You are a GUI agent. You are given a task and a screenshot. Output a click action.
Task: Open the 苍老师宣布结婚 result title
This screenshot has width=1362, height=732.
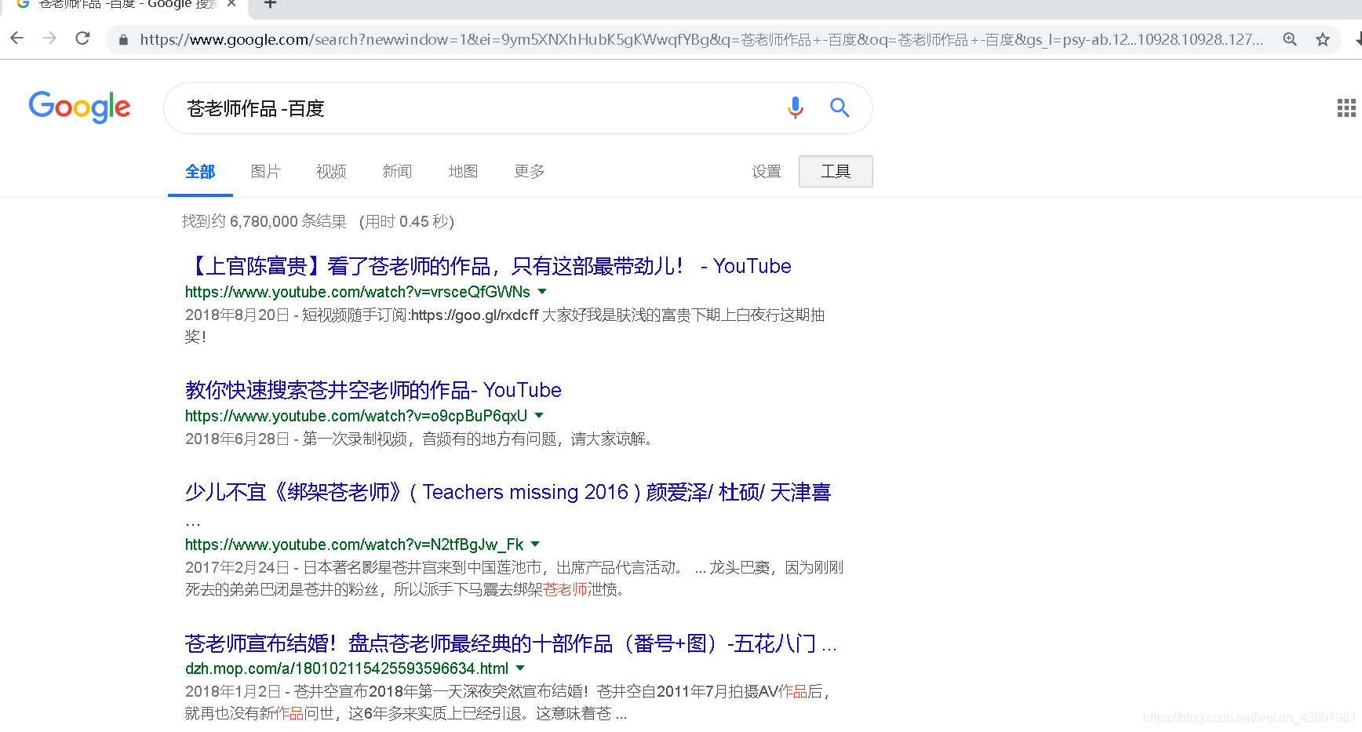[511, 643]
